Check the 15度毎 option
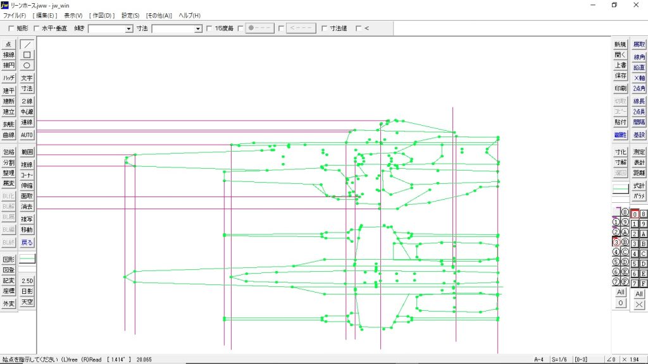Viewport: 648px width, 364px height. click(x=209, y=28)
